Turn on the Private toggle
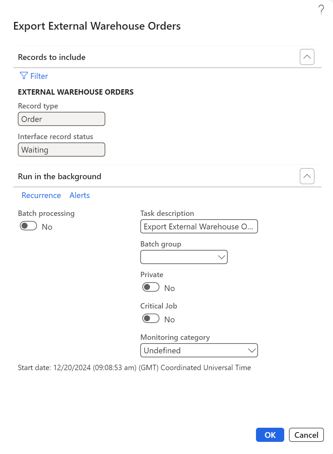Screen dimensions: 333x454 coord(151,287)
